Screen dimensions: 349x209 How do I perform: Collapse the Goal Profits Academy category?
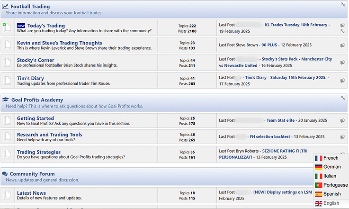(x=343, y=98)
